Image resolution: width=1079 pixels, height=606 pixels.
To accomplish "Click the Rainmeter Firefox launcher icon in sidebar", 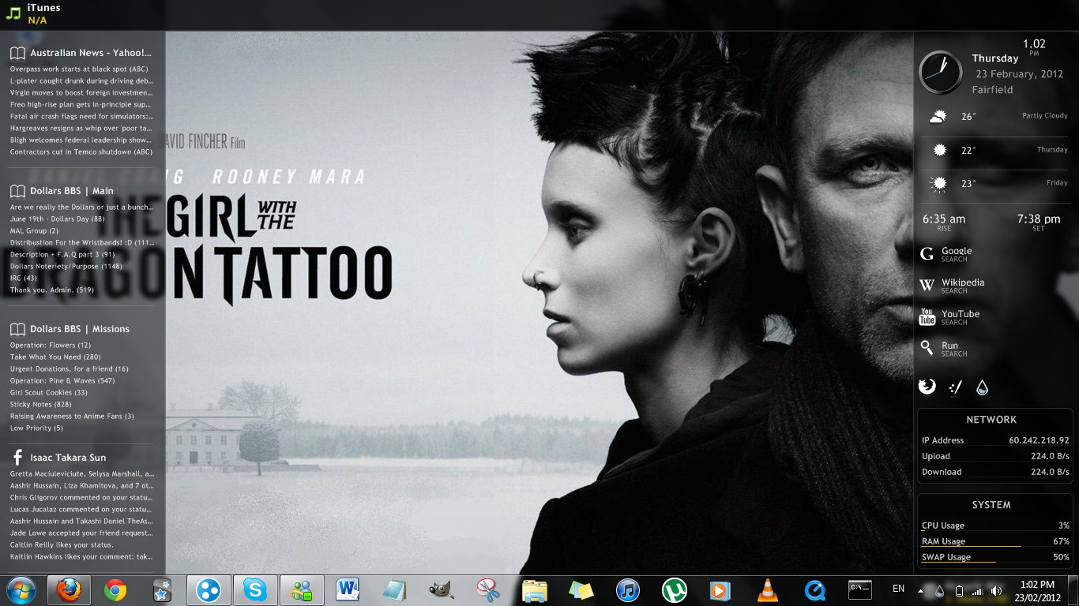I will coord(927,387).
